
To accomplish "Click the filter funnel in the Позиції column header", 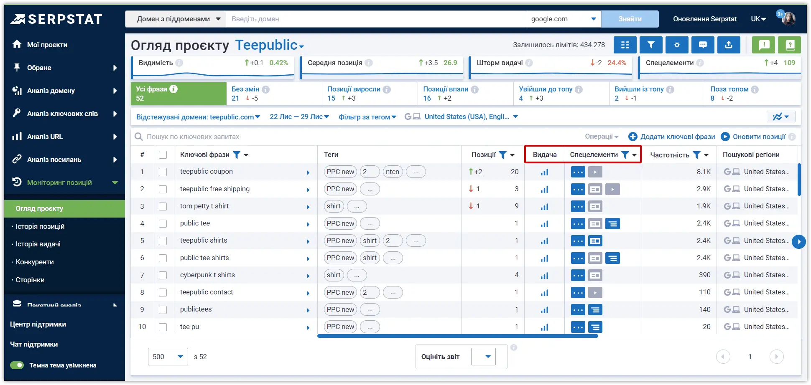I will tap(503, 155).
